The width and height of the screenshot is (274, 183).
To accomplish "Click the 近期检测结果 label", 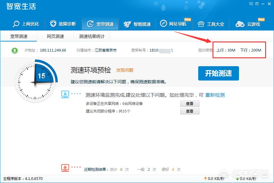I will [95, 169].
